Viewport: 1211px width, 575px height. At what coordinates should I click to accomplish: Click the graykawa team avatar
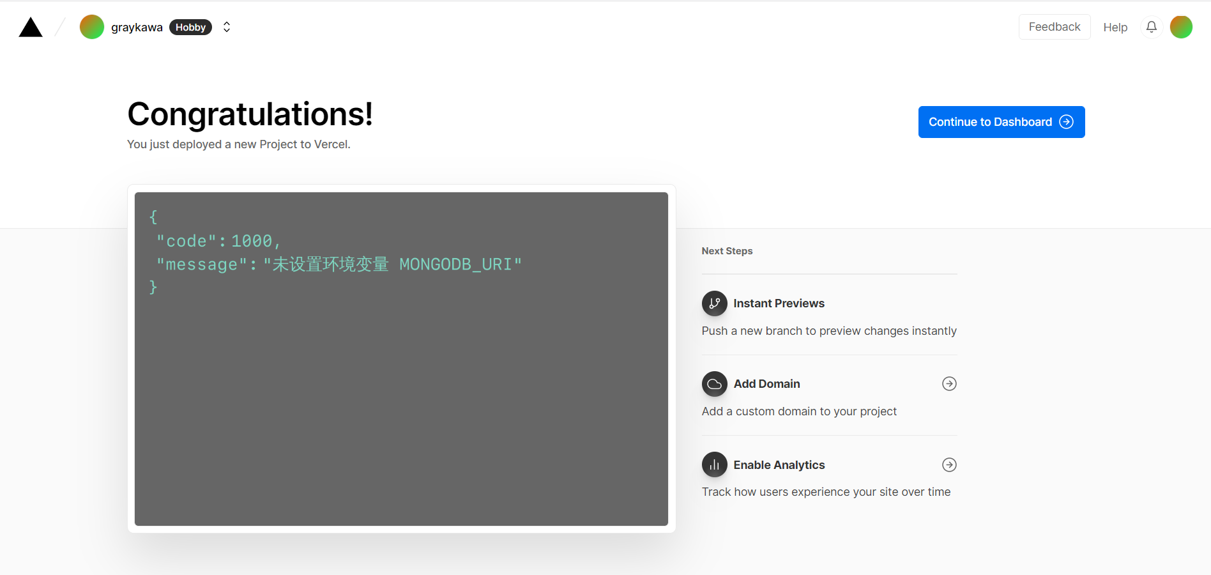coord(92,27)
